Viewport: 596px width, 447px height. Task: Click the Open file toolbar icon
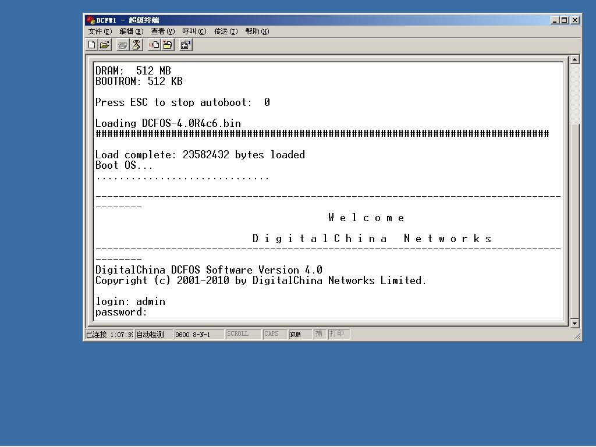(105, 45)
